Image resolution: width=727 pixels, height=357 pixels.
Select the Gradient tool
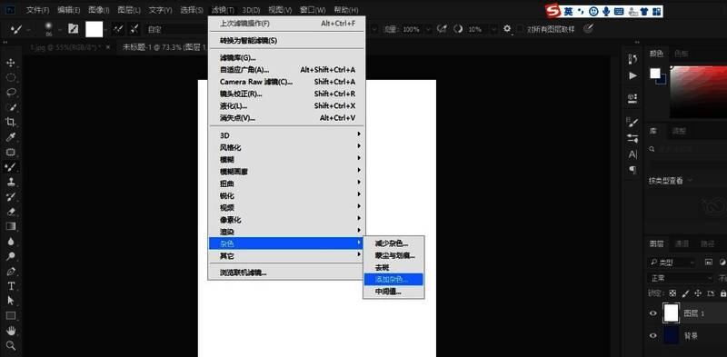pos(11,226)
